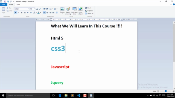Open Microsoft Edge from taskbar

point(60,96)
